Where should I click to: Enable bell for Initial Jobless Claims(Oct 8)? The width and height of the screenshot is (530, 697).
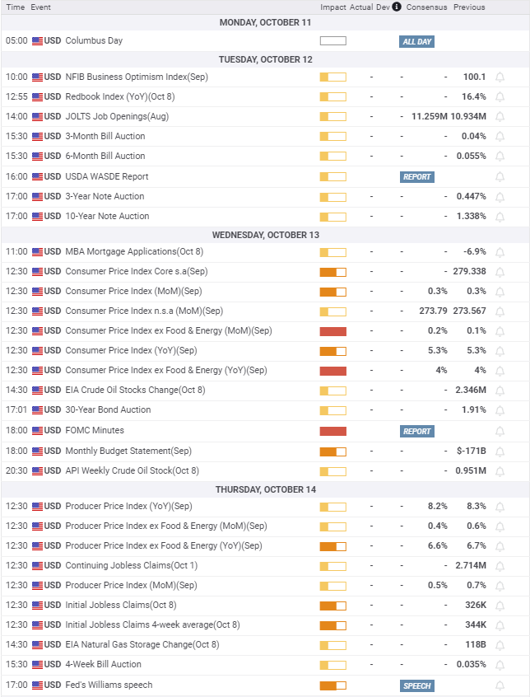[x=500, y=606]
